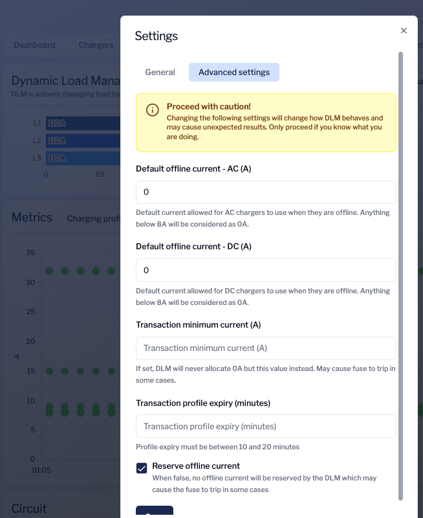Select the Advanced settings tab

coord(233,72)
